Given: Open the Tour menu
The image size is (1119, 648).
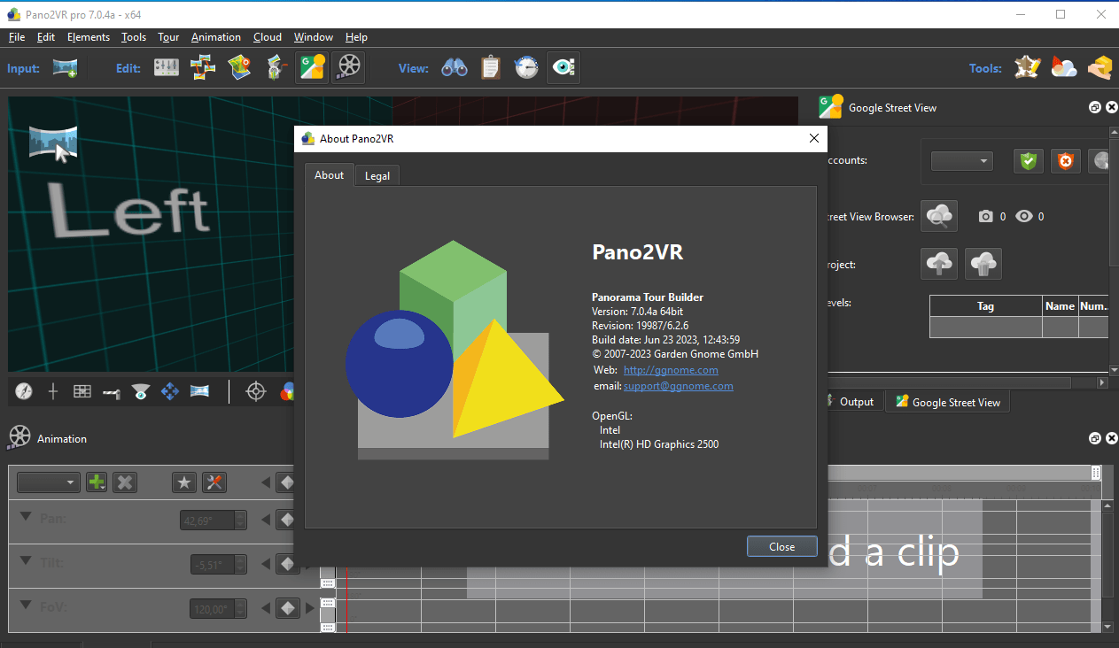Looking at the screenshot, I should (168, 37).
